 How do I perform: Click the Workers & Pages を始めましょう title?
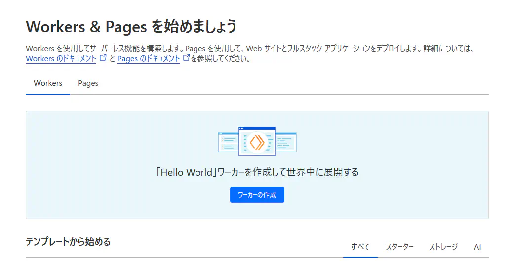point(131,26)
